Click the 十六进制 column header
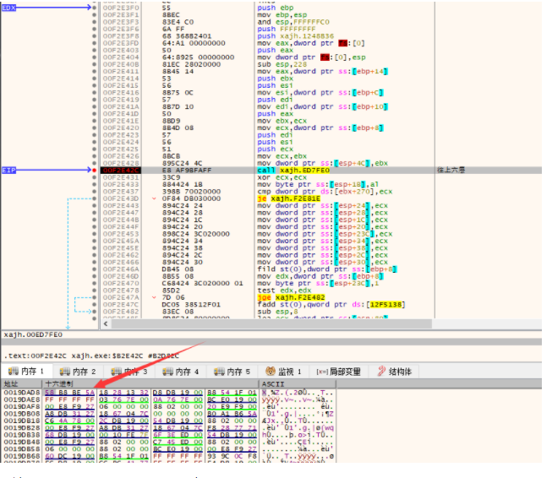 point(150,383)
